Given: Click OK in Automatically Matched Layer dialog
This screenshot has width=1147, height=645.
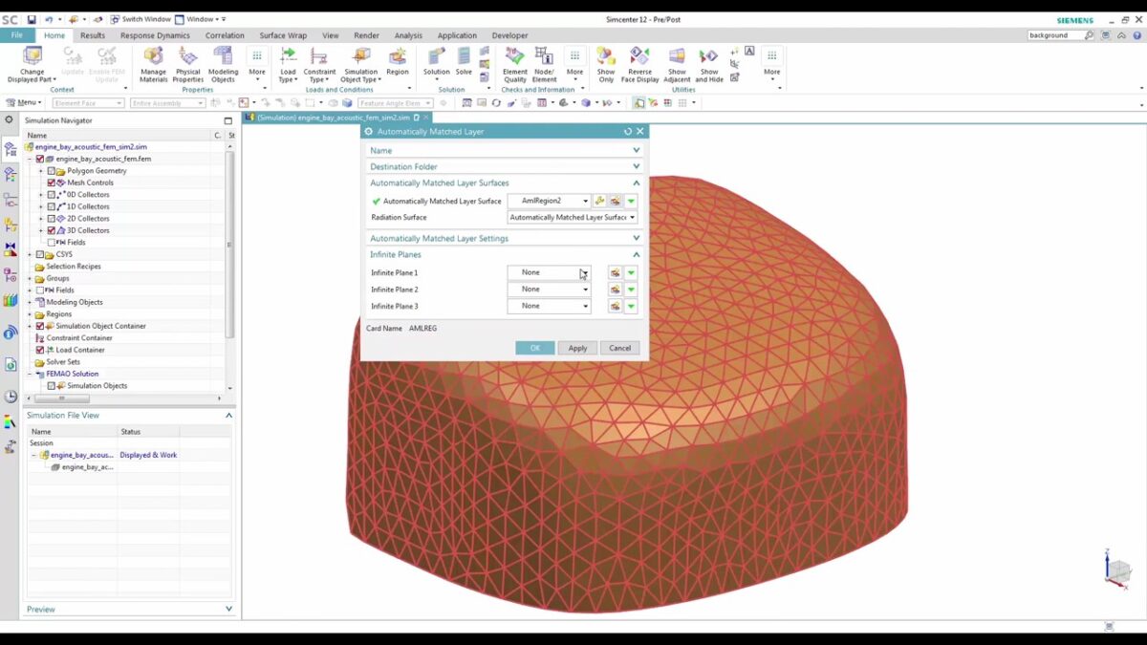Looking at the screenshot, I should tap(534, 348).
